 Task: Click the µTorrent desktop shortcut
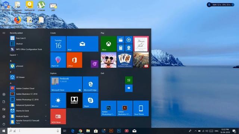click(41, 6)
